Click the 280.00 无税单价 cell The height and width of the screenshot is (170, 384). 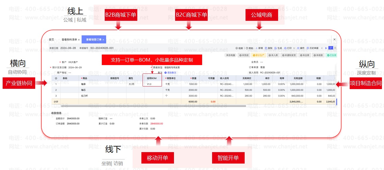248,96
